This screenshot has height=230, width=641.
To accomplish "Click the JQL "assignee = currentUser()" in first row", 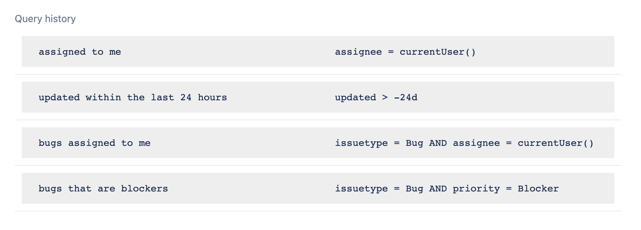I will 405,52.
